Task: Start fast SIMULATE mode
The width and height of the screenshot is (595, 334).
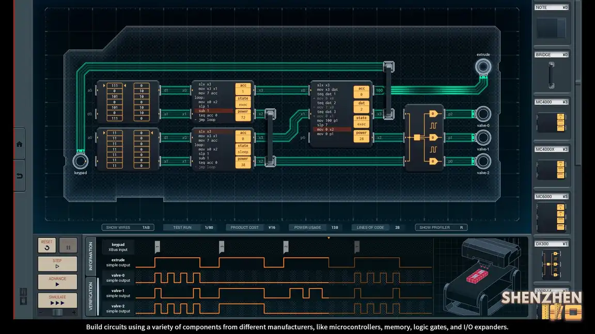Action: tap(57, 300)
